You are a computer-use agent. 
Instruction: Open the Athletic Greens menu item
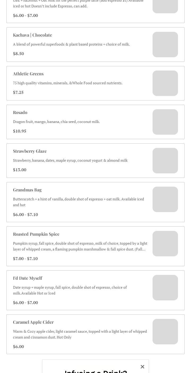click(28, 74)
